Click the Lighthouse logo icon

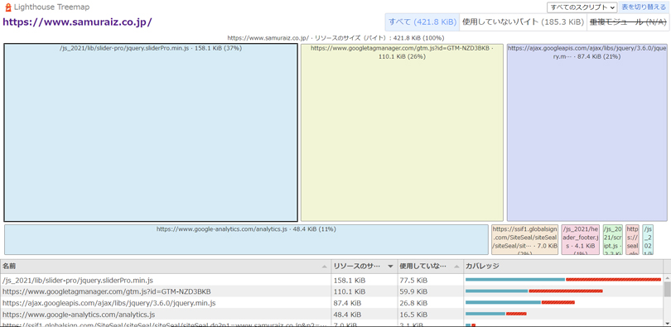7,7
